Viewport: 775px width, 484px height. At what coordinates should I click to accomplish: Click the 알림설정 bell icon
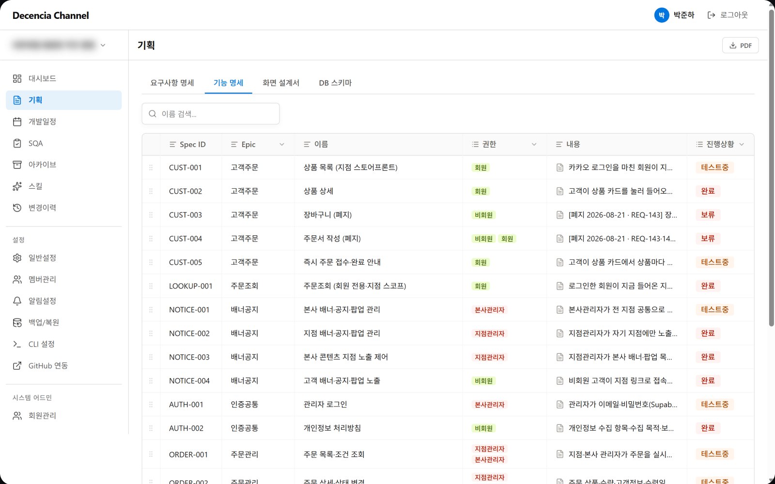point(17,301)
